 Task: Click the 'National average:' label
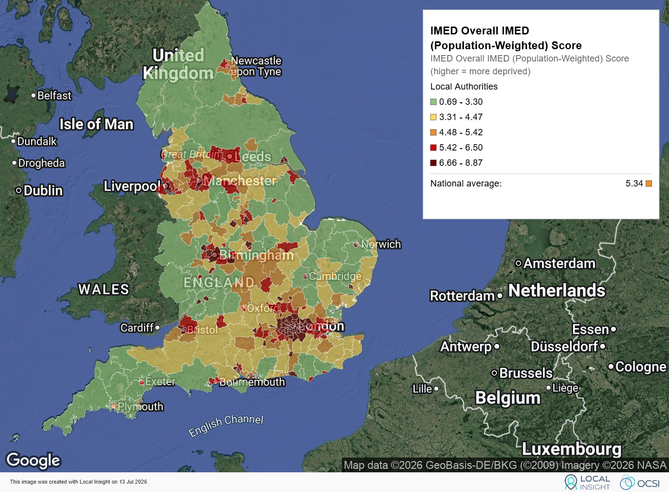coord(466,184)
